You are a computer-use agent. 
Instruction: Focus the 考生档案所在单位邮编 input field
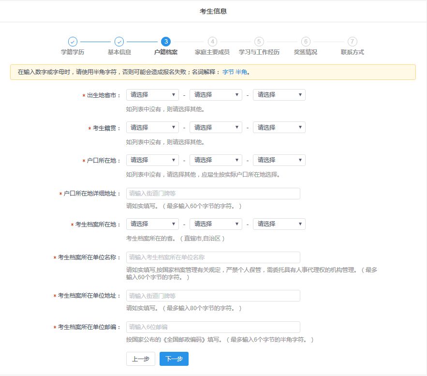(x=213, y=327)
